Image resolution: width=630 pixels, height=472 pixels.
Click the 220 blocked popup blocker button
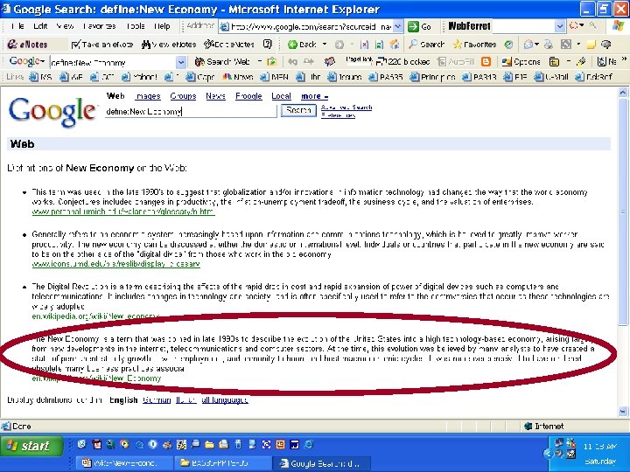(x=402, y=62)
